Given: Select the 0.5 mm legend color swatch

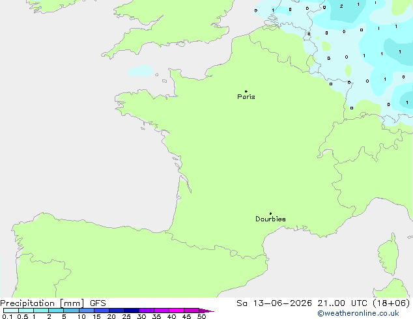Looking at the screenshot, I should point(26,311).
